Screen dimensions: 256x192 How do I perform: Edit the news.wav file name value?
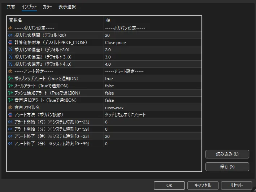coord(153,107)
